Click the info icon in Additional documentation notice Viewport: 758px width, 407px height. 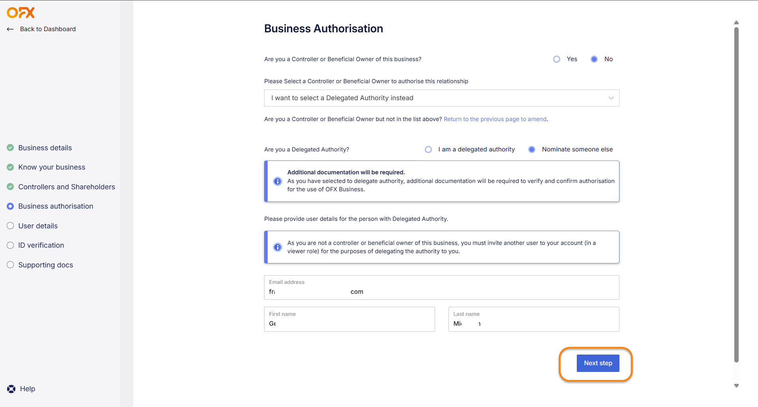(x=278, y=181)
